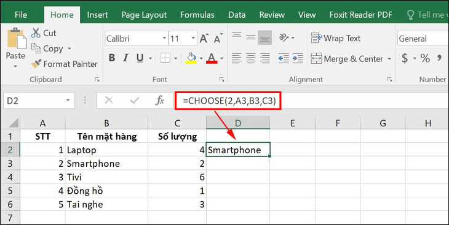Apply accounting dollar format
Image resolution: width=449 pixels, height=225 pixels.
click(x=405, y=58)
